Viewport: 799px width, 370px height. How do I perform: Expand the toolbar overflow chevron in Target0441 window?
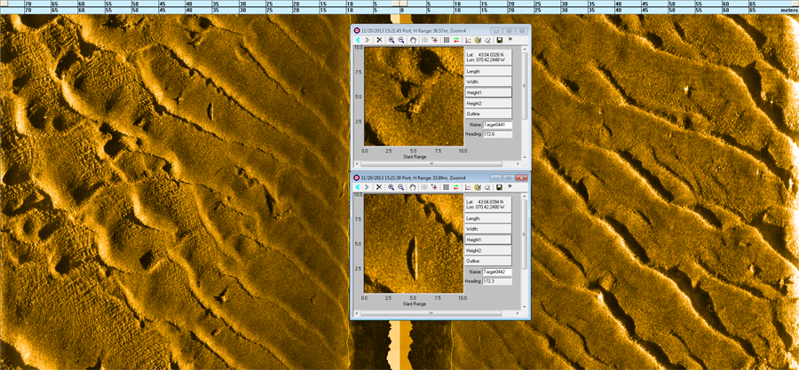[x=510, y=40]
